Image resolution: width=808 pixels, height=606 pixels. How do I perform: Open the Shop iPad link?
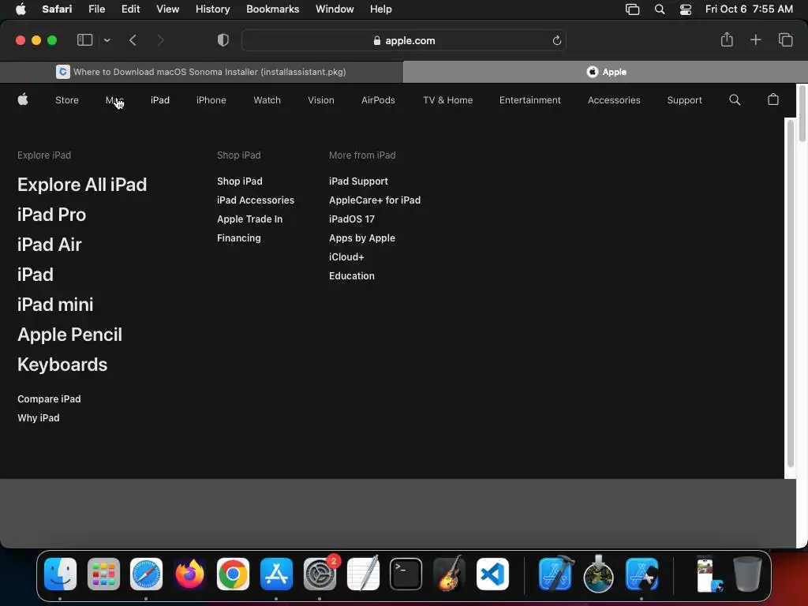click(x=240, y=181)
